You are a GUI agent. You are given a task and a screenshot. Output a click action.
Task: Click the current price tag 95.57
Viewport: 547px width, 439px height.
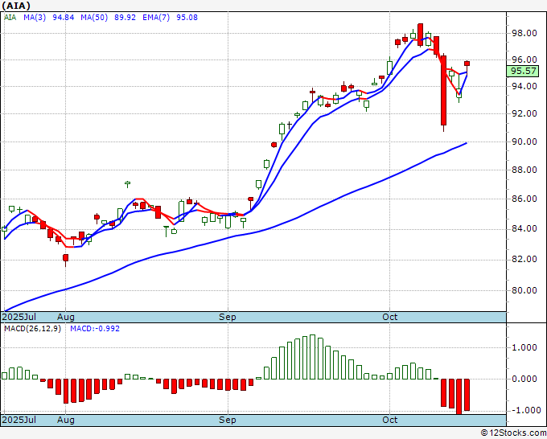[x=523, y=71]
